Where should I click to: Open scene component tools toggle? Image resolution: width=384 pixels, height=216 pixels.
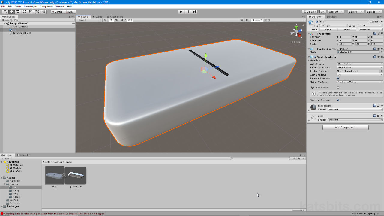(x=242, y=20)
